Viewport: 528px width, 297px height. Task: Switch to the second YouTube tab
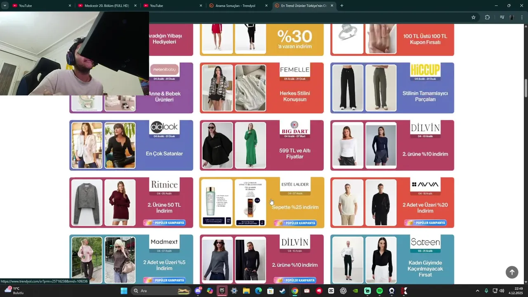click(172, 6)
